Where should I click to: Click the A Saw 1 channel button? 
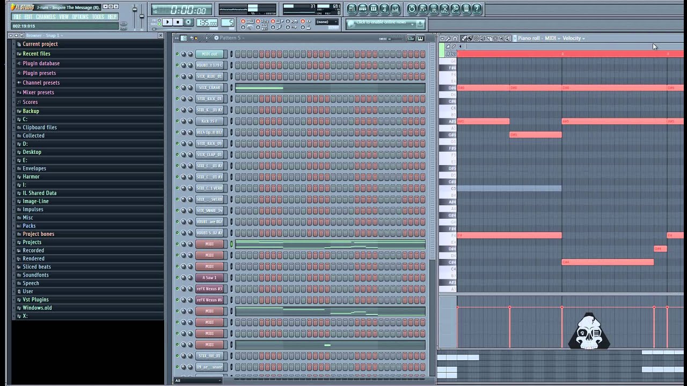tap(209, 278)
